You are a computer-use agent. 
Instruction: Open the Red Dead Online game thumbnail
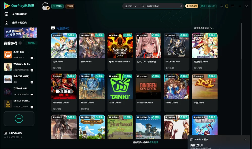64,87
